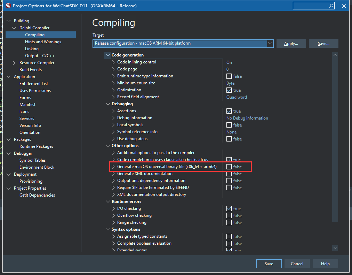The image size is (352, 275).
Task: Collapse the Code generation section
Action: [x=108, y=55]
